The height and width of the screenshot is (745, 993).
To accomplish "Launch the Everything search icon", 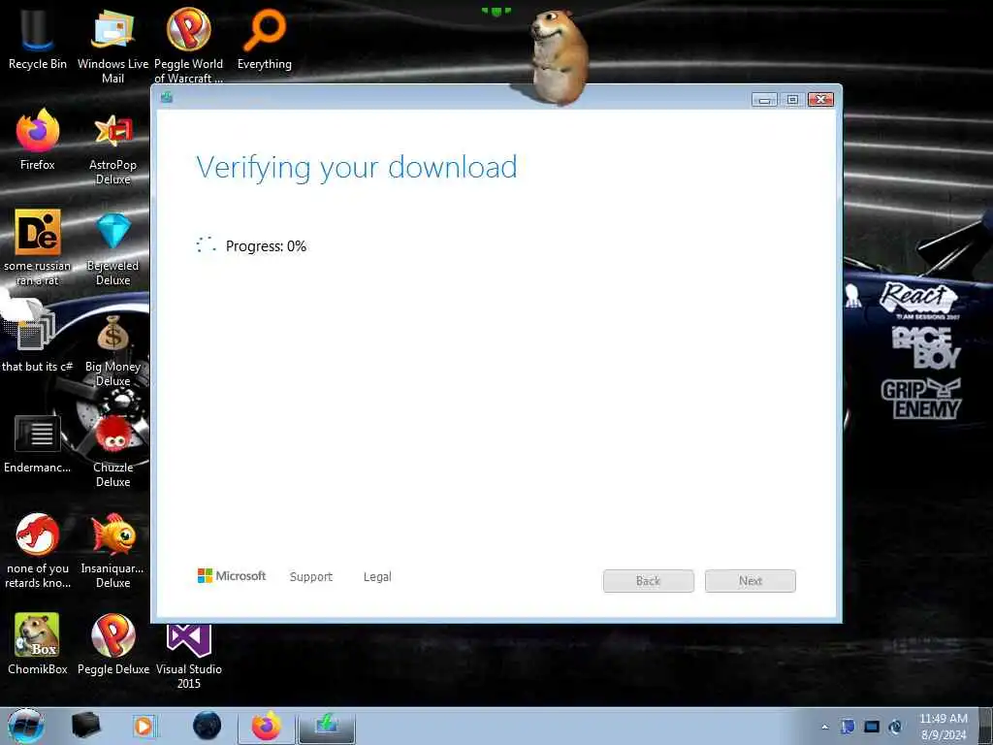I will click(x=264, y=38).
